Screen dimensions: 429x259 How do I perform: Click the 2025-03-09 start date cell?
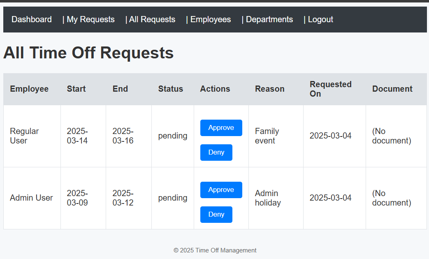[x=77, y=198]
